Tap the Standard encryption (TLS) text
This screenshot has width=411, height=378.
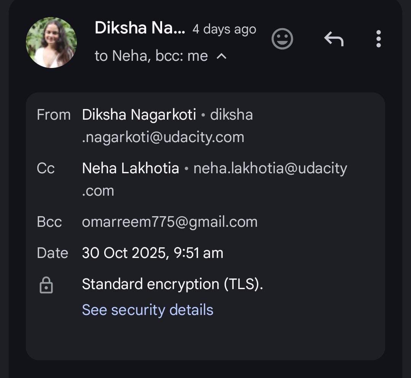(x=172, y=284)
